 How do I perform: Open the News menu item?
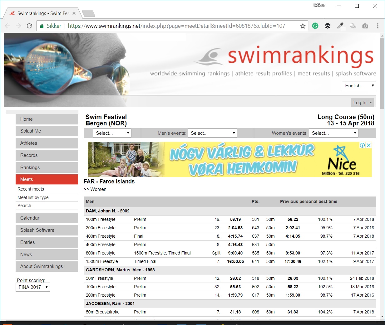(x=47, y=255)
